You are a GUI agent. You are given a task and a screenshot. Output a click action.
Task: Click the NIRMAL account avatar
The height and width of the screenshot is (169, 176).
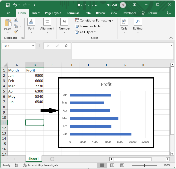coord(123,5)
